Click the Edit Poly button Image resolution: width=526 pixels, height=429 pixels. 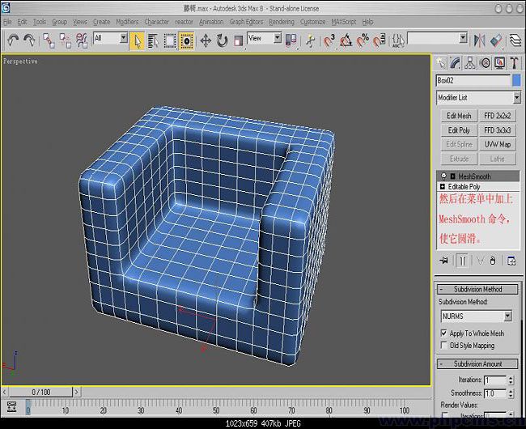(x=459, y=130)
